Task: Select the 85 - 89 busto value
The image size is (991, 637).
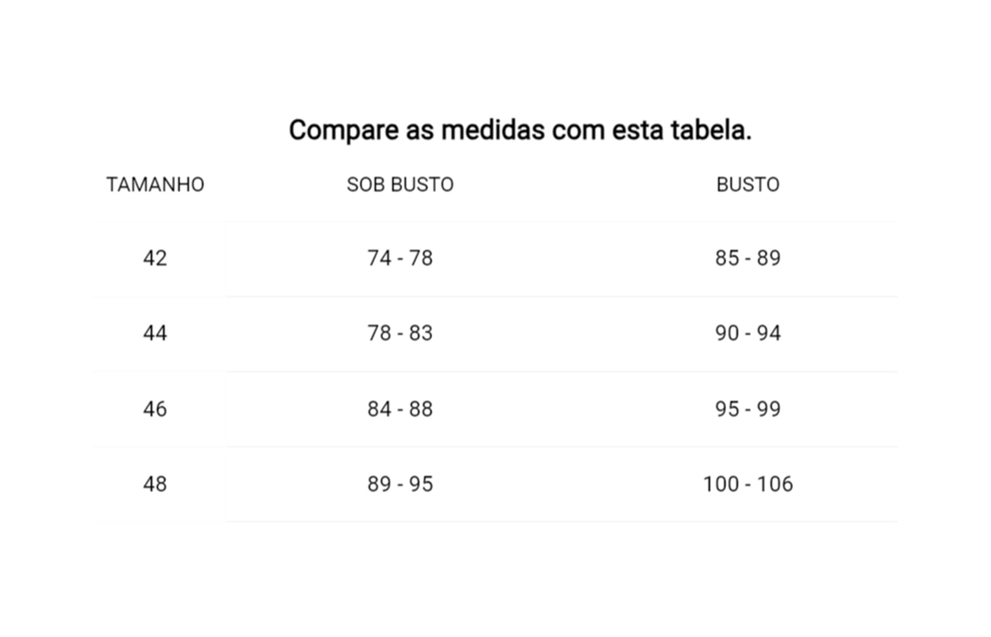Action: coord(748,258)
